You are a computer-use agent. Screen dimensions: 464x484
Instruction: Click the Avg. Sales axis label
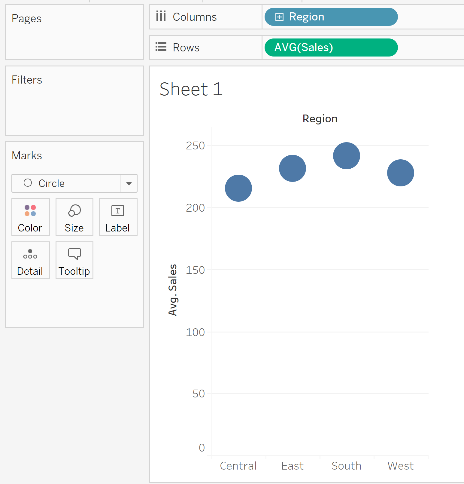[173, 290]
